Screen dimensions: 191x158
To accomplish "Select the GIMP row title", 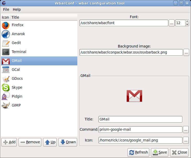I will coord(16,105).
